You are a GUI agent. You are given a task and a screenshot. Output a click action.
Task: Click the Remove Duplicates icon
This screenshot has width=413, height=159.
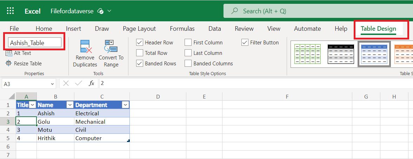tap(85, 46)
